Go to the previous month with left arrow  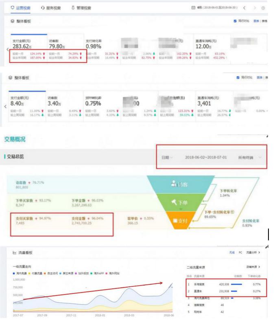coord(244,8)
